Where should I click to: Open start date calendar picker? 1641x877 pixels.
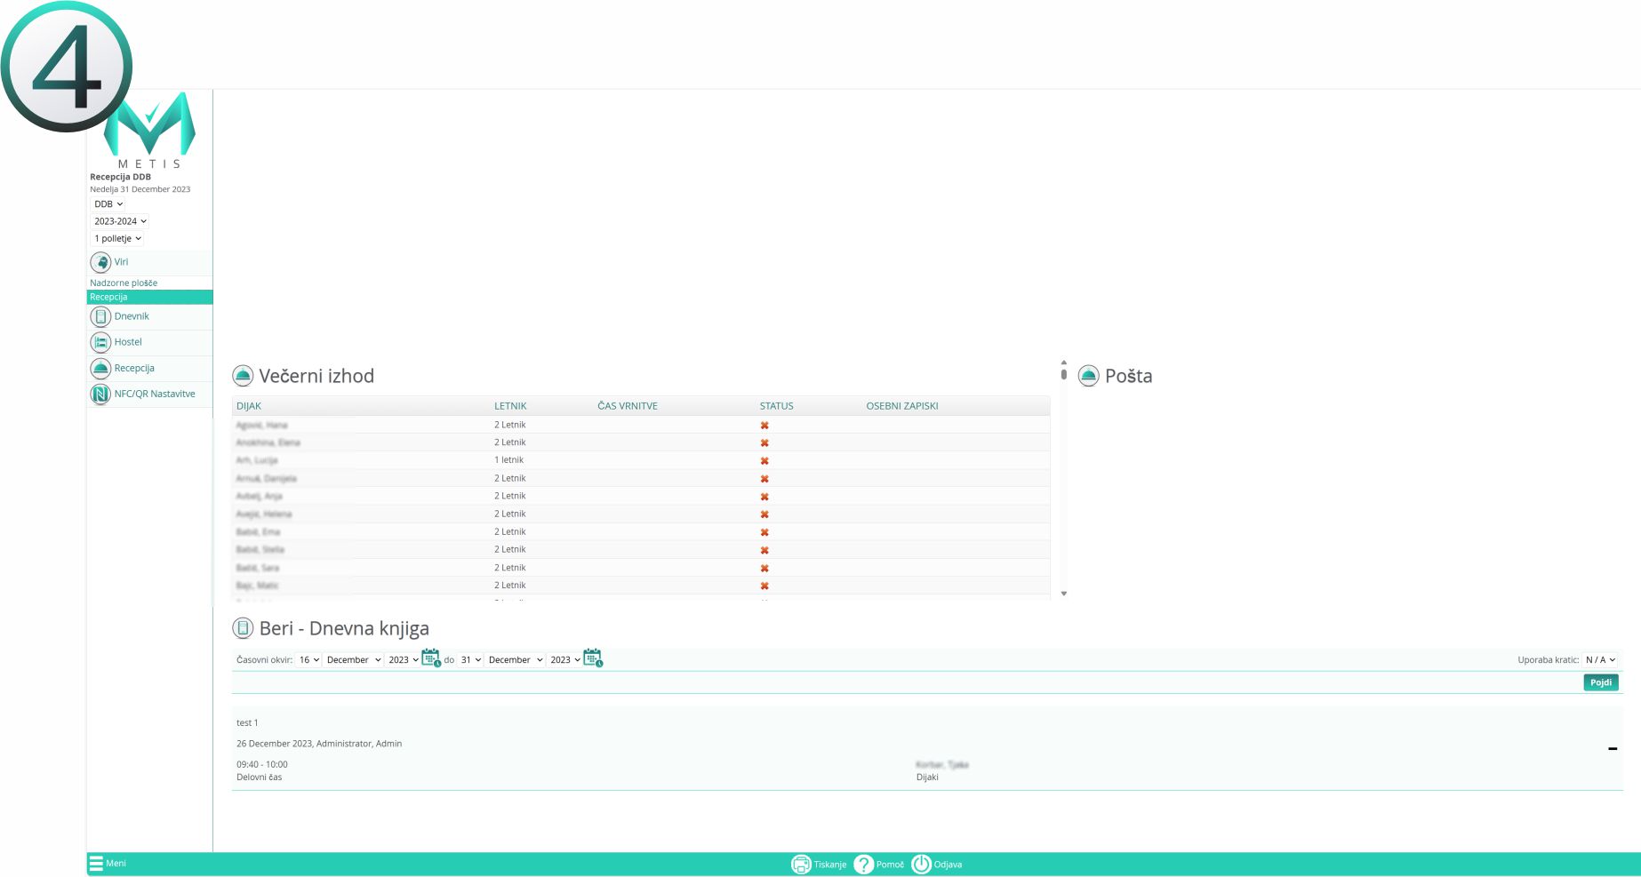pos(430,658)
